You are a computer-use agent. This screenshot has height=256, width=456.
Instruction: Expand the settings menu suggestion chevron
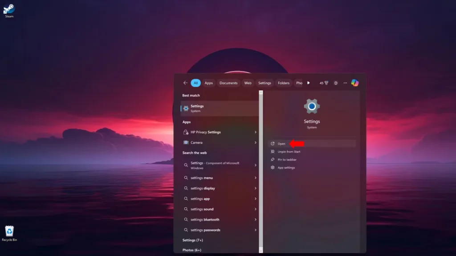tap(255, 178)
